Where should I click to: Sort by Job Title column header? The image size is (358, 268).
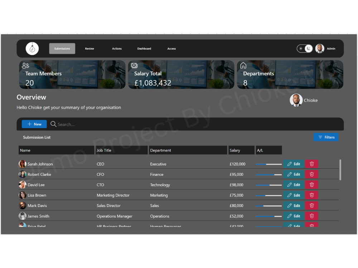point(121,150)
